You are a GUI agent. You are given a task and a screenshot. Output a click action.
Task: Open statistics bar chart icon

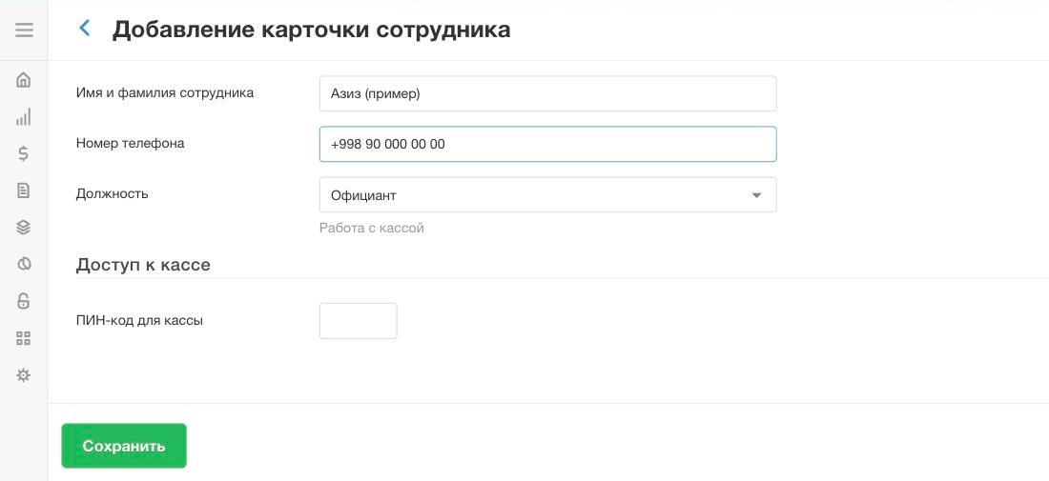click(x=24, y=117)
